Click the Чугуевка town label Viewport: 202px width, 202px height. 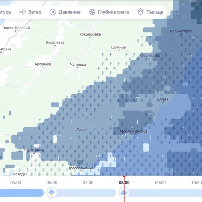78,64
